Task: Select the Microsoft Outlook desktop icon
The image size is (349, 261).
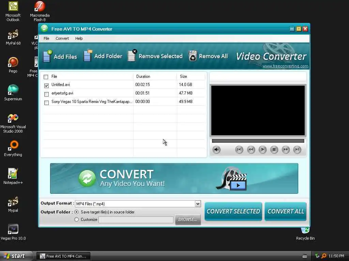Action: (13, 12)
